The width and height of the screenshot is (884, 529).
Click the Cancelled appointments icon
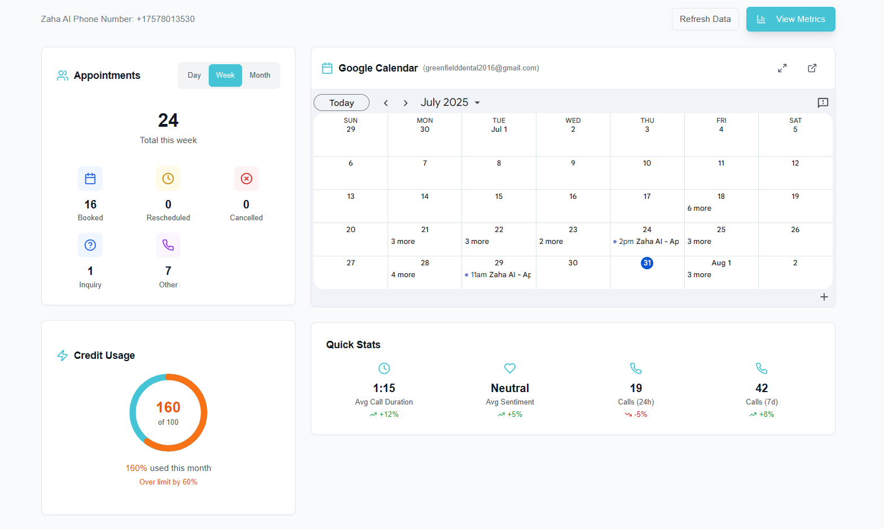(247, 179)
